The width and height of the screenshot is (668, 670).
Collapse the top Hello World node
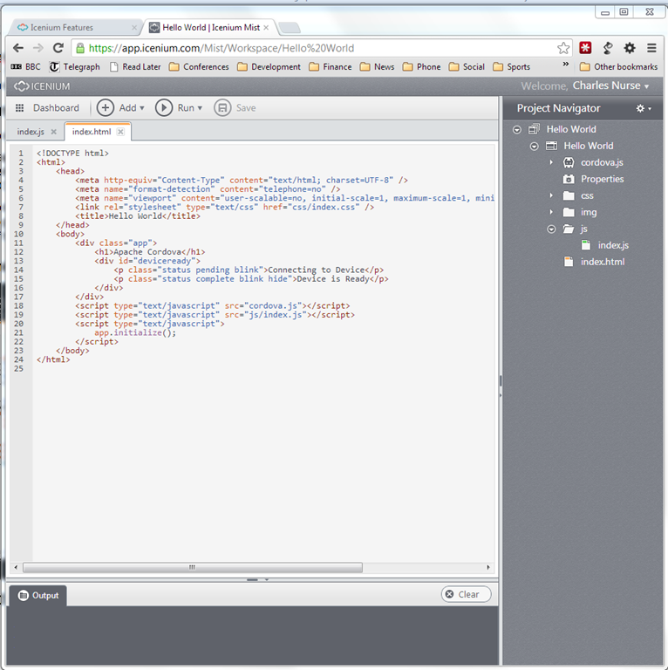click(x=517, y=129)
